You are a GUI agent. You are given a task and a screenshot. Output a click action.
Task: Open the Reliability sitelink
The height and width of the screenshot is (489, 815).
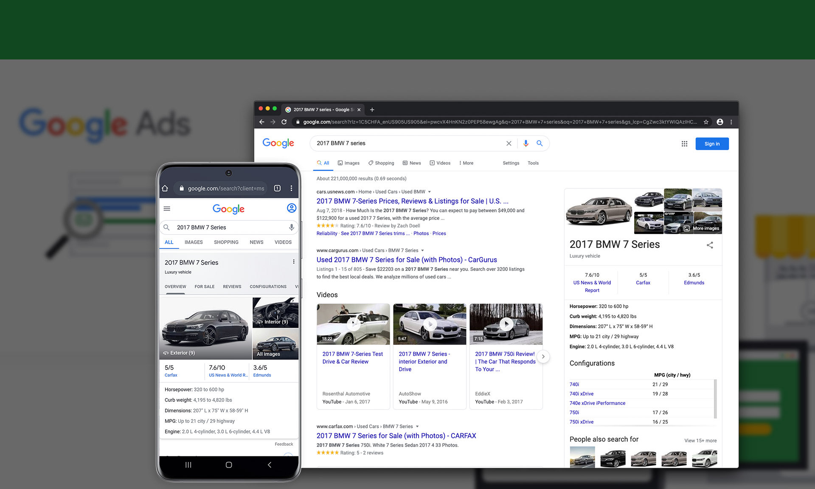coord(327,233)
